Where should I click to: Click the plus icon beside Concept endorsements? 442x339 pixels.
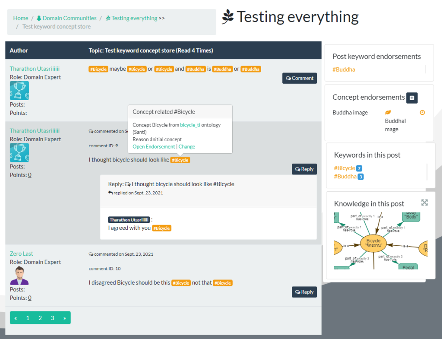point(412,98)
